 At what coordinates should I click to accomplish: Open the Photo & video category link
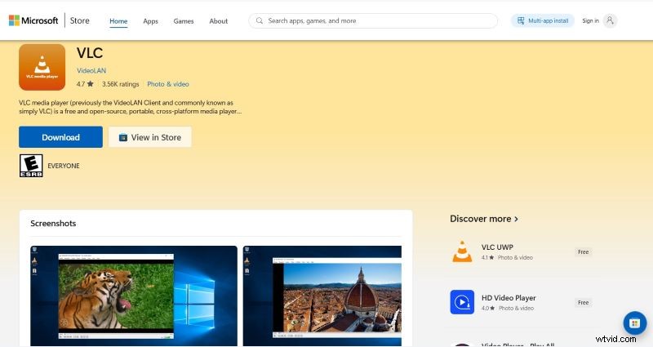click(x=167, y=84)
